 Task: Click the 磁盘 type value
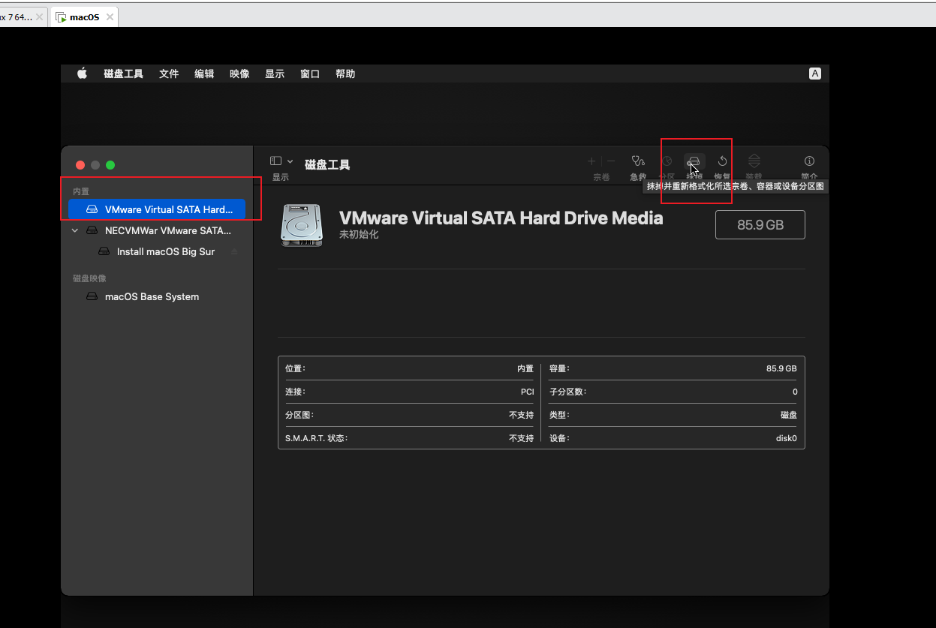click(x=789, y=415)
